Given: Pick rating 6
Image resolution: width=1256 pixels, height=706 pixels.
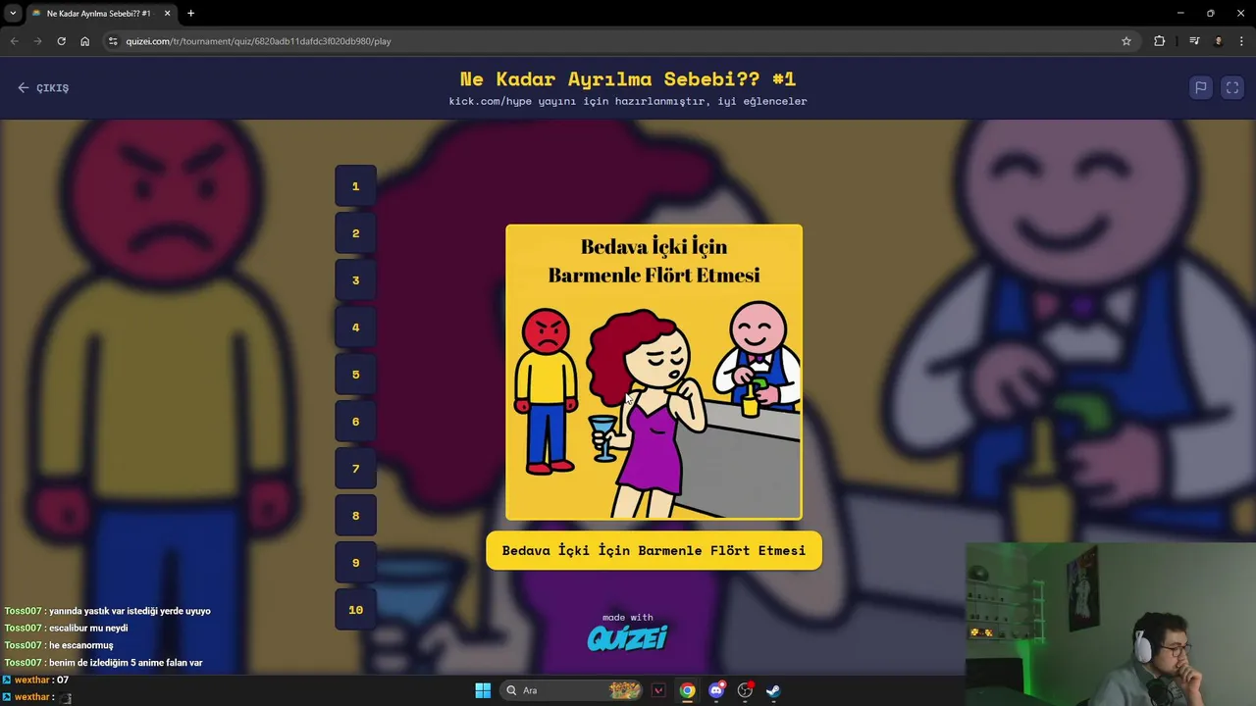Looking at the screenshot, I should point(355,422).
